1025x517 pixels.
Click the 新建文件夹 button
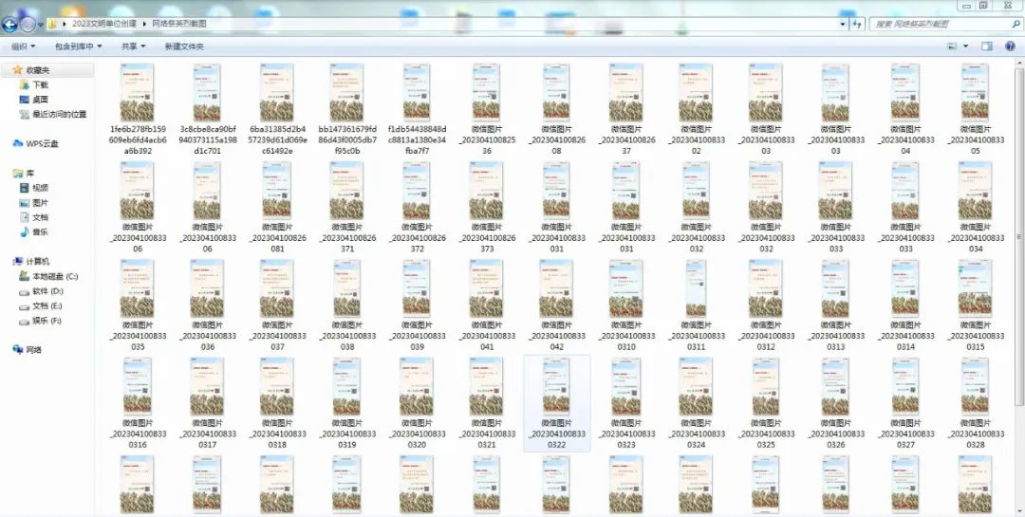(x=184, y=46)
